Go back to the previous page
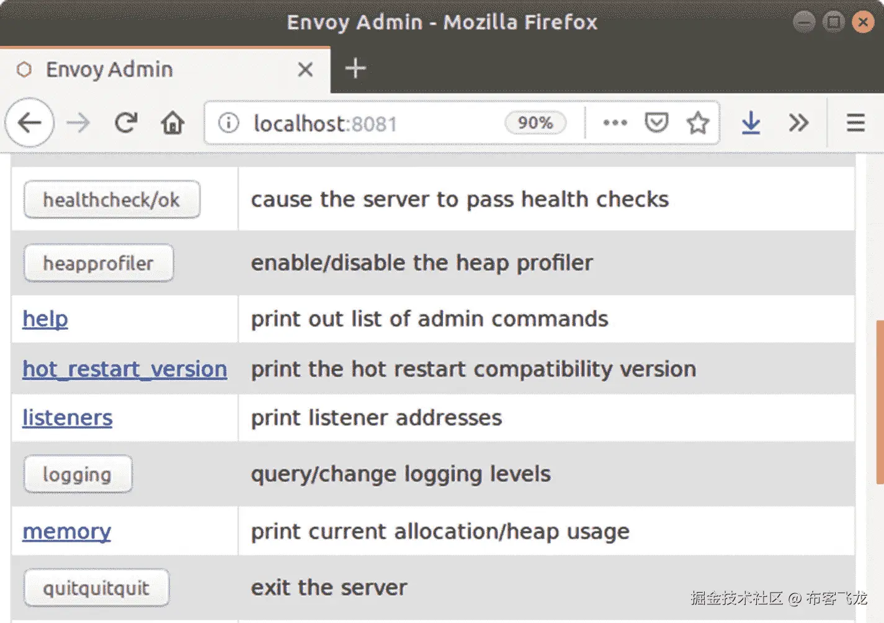Image resolution: width=884 pixels, height=623 pixels. click(x=29, y=123)
